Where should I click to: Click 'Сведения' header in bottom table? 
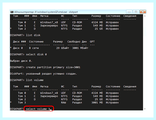point(130,87)
